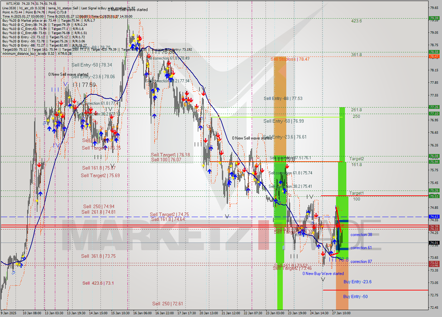Click the 261.8 Fibonacci level on the right

[x=356, y=110]
